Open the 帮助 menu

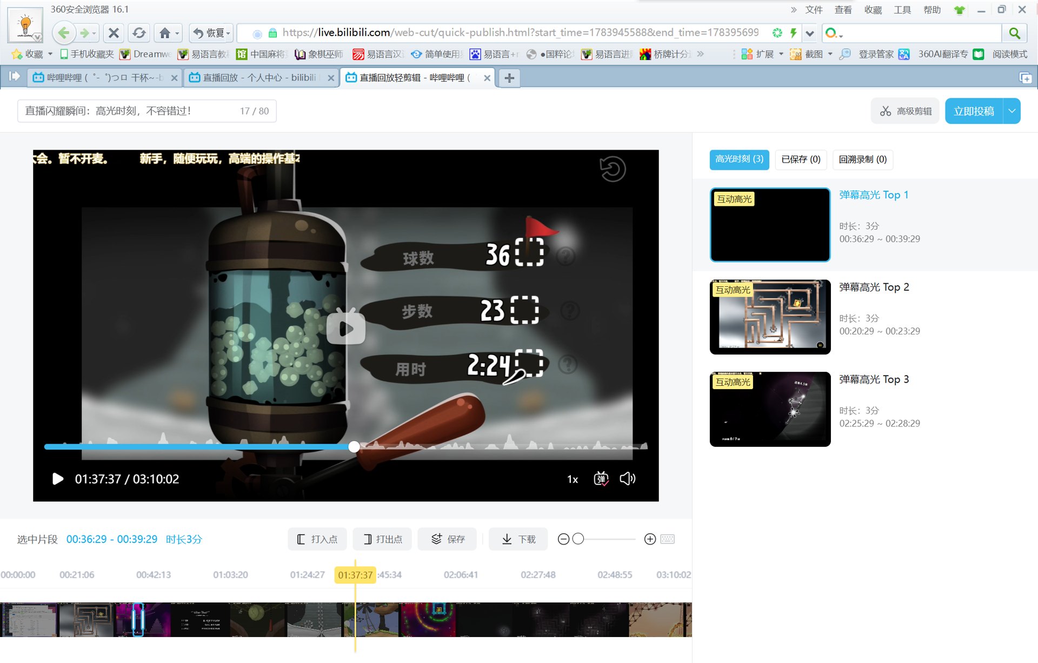coord(931,10)
